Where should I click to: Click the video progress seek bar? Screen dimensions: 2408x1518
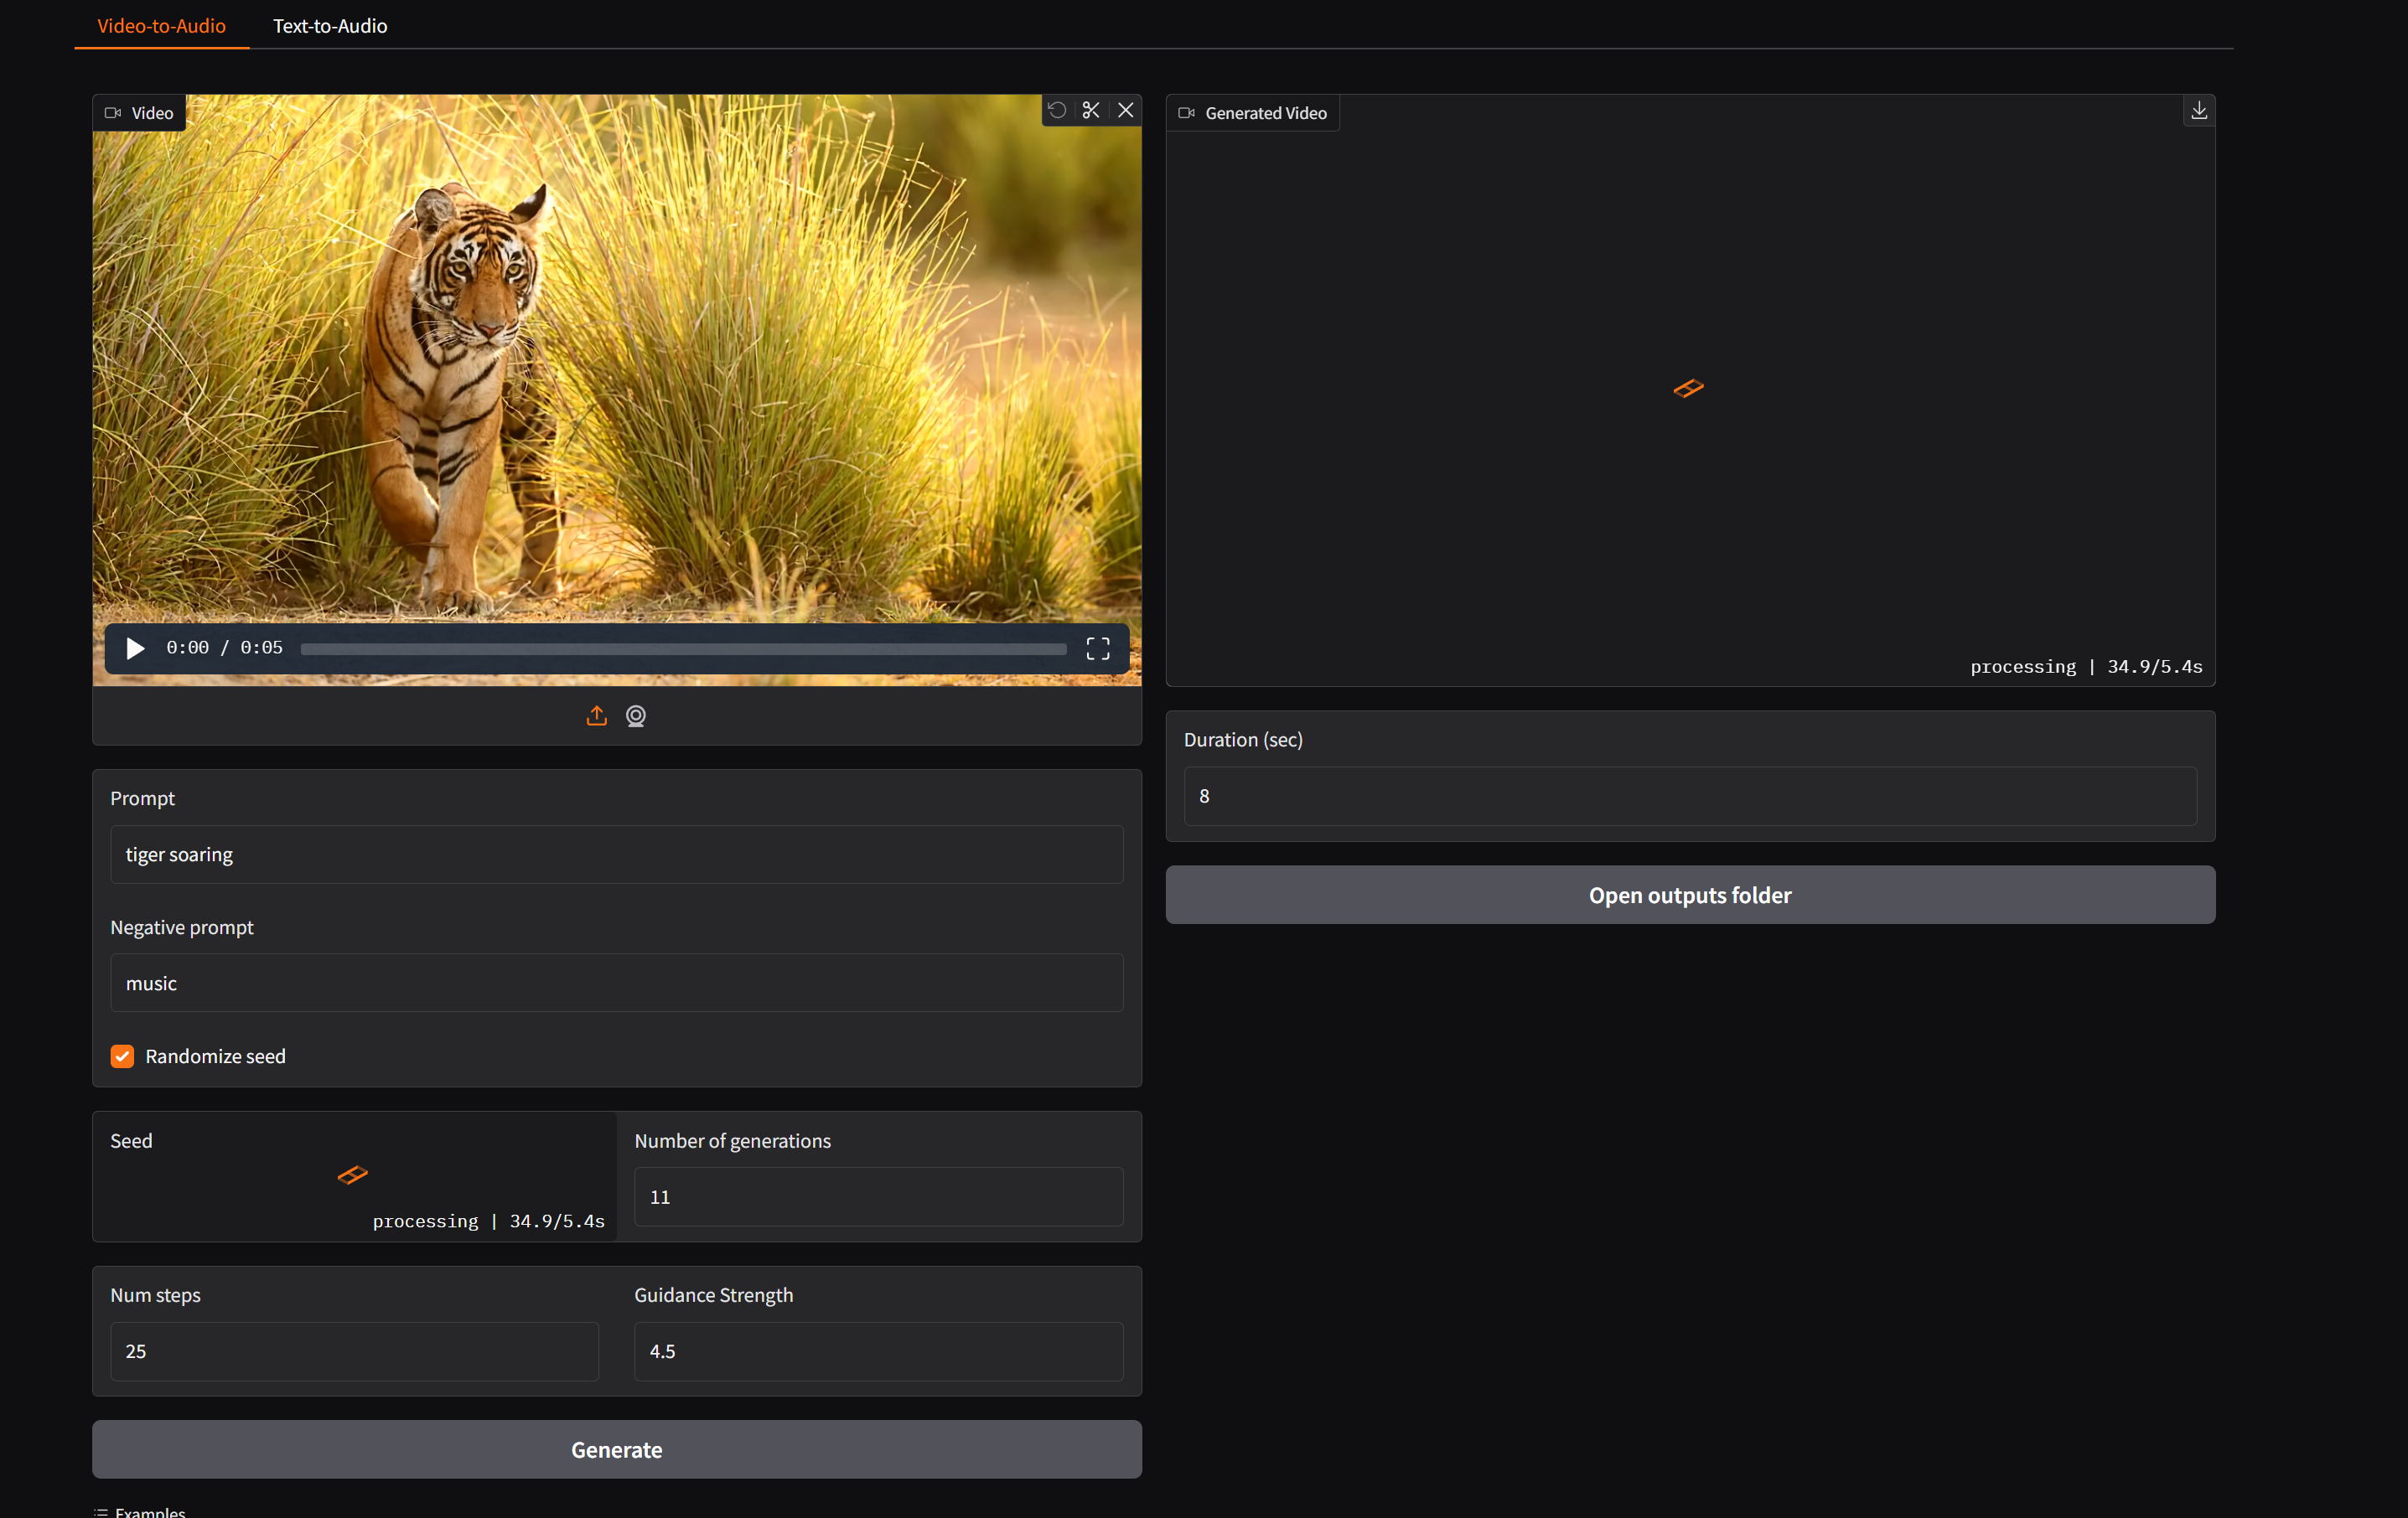[683, 648]
